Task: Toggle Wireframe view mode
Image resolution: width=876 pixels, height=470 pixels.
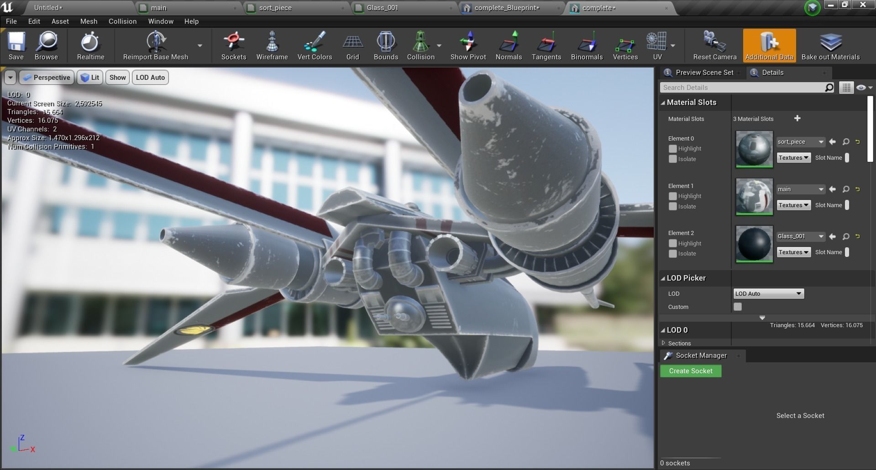Action: 272,45
